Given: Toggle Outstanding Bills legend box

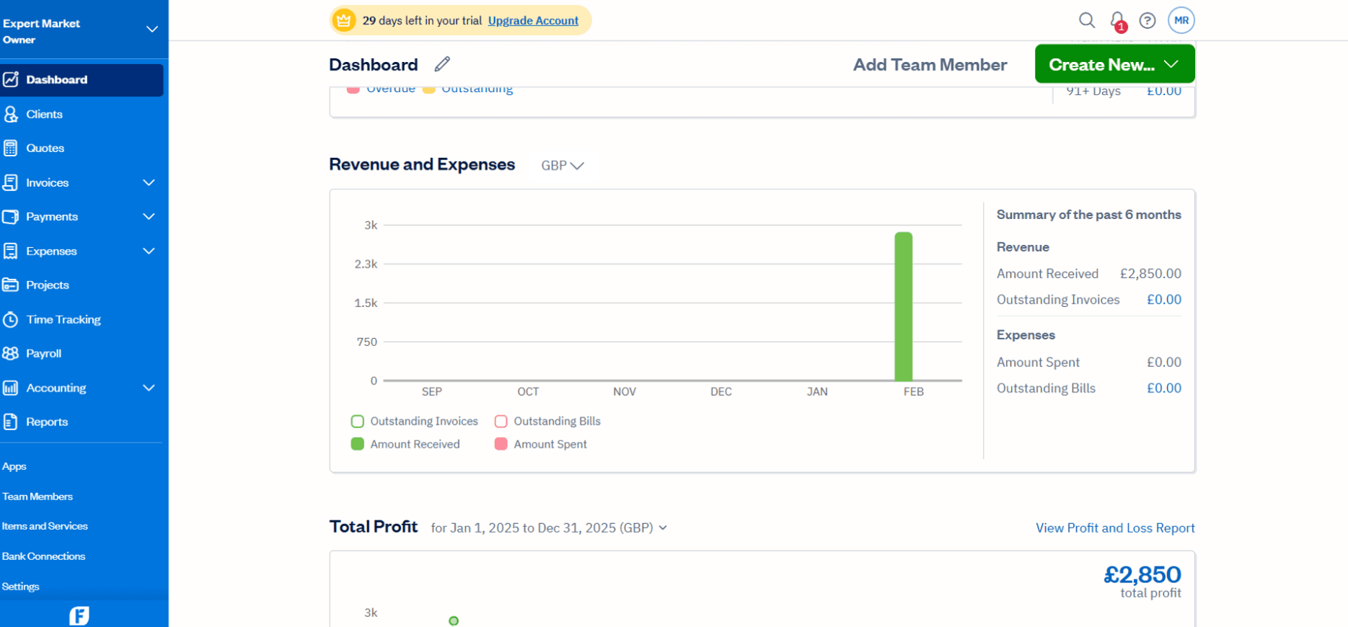Looking at the screenshot, I should (501, 421).
